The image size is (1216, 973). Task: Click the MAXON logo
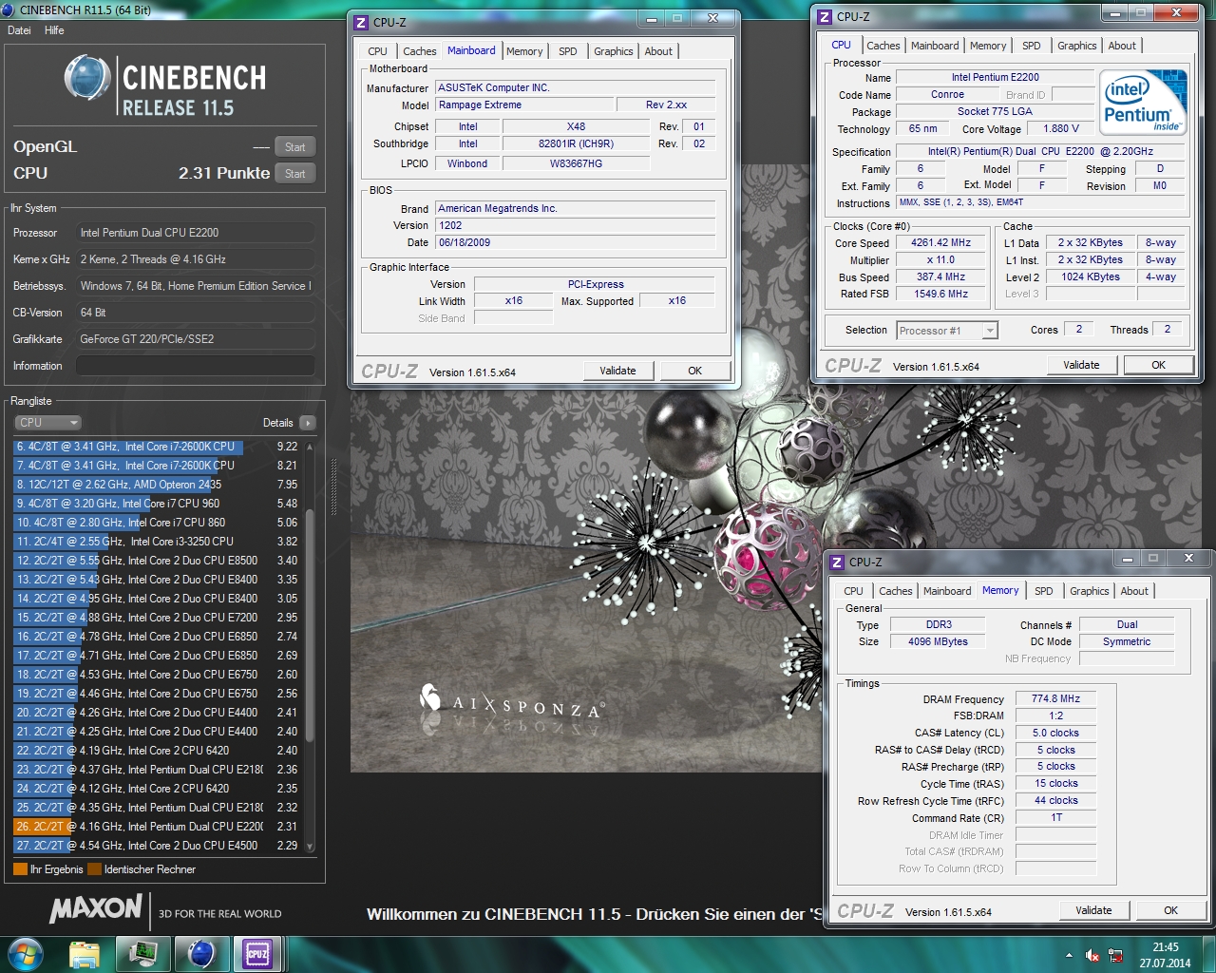click(96, 908)
